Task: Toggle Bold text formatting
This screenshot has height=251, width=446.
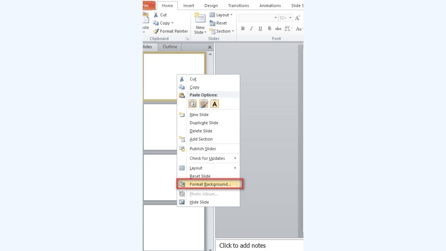Action: (x=243, y=29)
